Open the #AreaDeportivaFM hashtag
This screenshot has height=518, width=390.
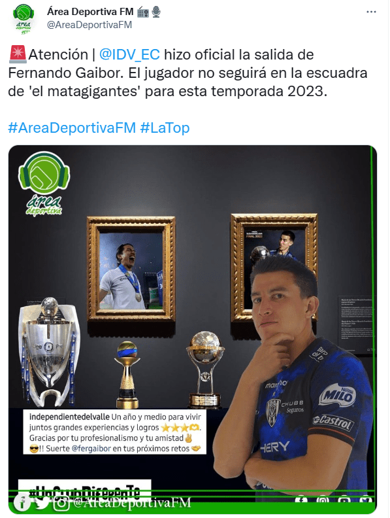pyautogui.click(x=72, y=128)
